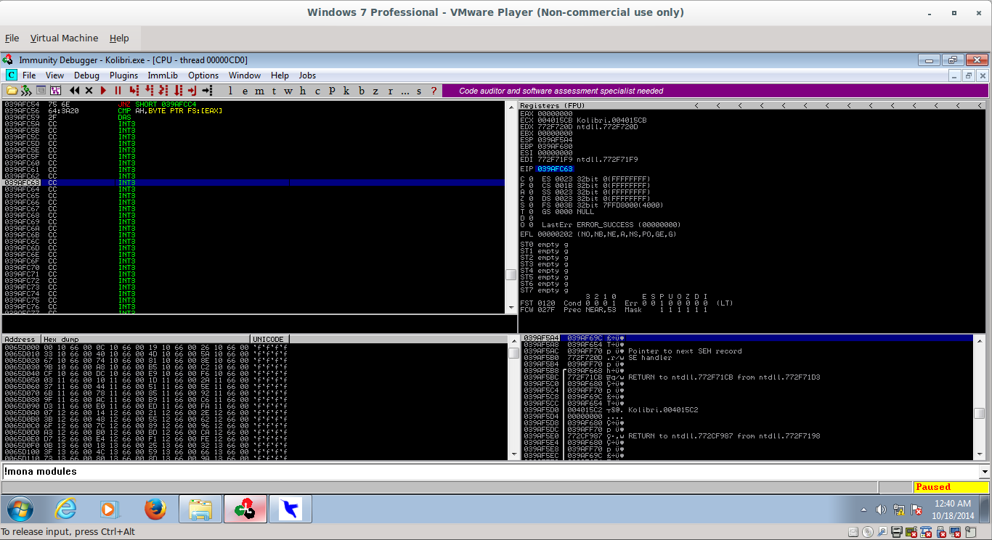Switch to Immunity Debugger taskbar button
Screen dimensions: 992x540
pyautogui.click(x=245, y=510)
